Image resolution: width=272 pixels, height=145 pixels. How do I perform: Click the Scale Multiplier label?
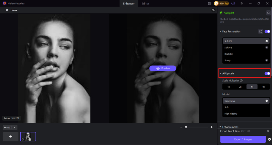click(x=231, y=81)
